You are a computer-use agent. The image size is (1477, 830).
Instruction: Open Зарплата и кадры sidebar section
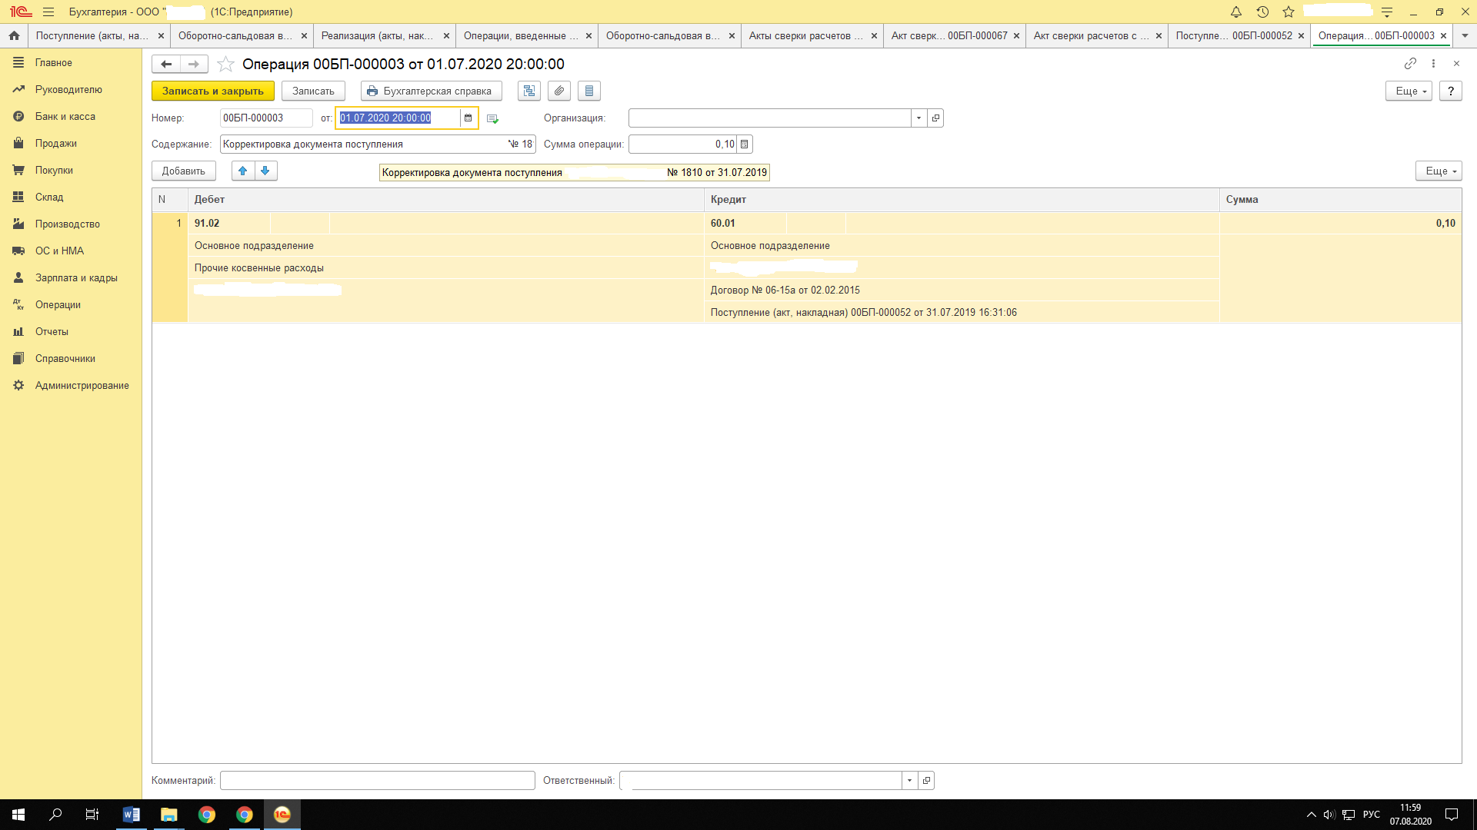(x=76, y=277)
